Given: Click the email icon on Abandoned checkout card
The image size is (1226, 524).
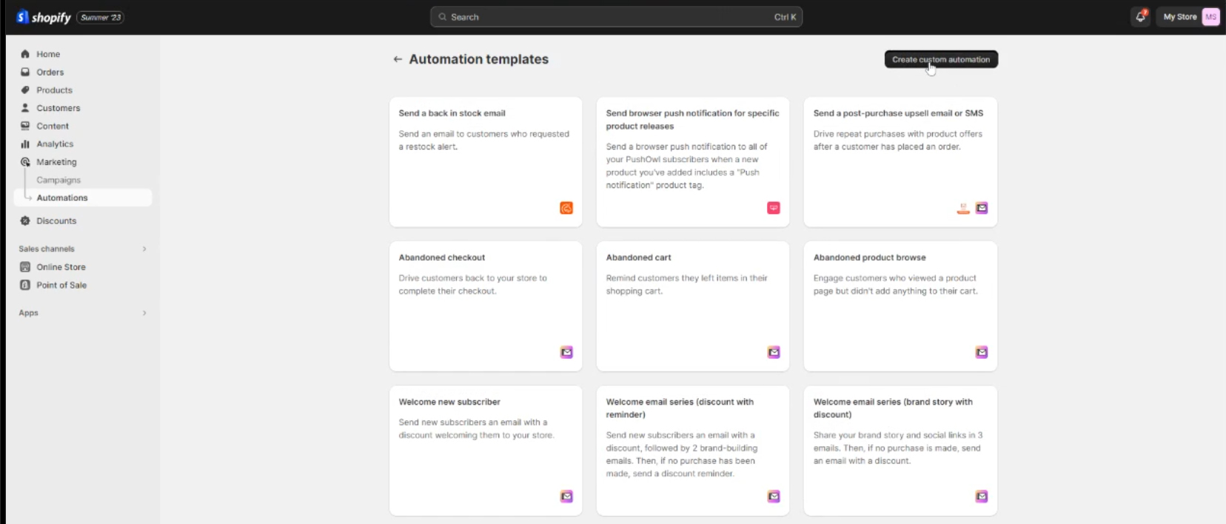Looking at the screenshot, I should (566, 352).
